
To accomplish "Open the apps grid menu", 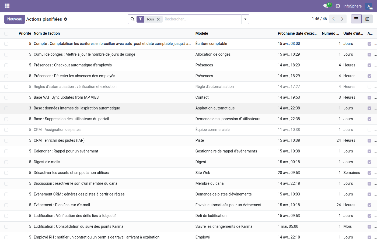I will point(7,6).
